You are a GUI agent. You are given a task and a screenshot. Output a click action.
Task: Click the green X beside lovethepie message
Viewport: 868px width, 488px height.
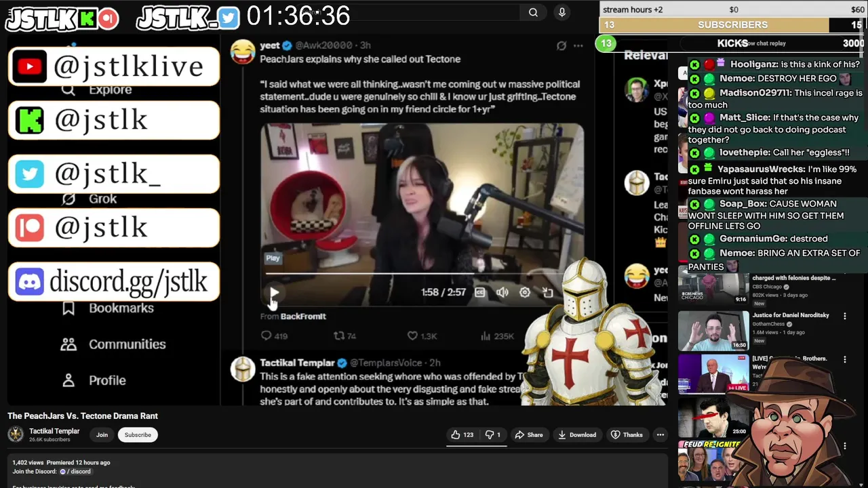(x=694, y=153)
